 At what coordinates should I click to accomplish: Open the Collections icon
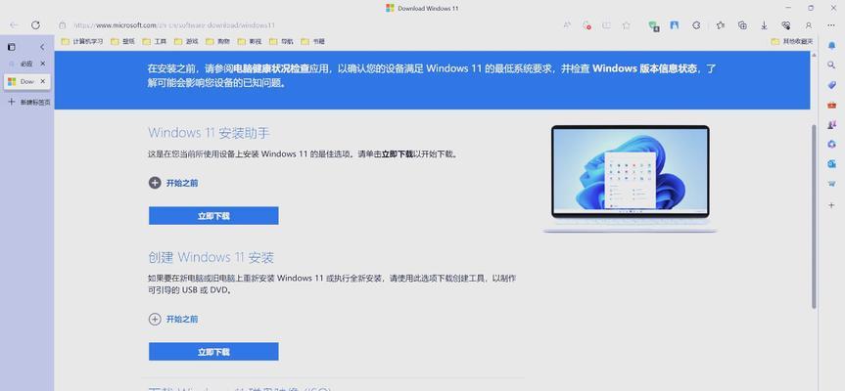coord(742,25)
